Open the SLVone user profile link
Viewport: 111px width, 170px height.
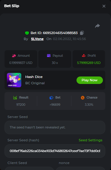(37, 39)
